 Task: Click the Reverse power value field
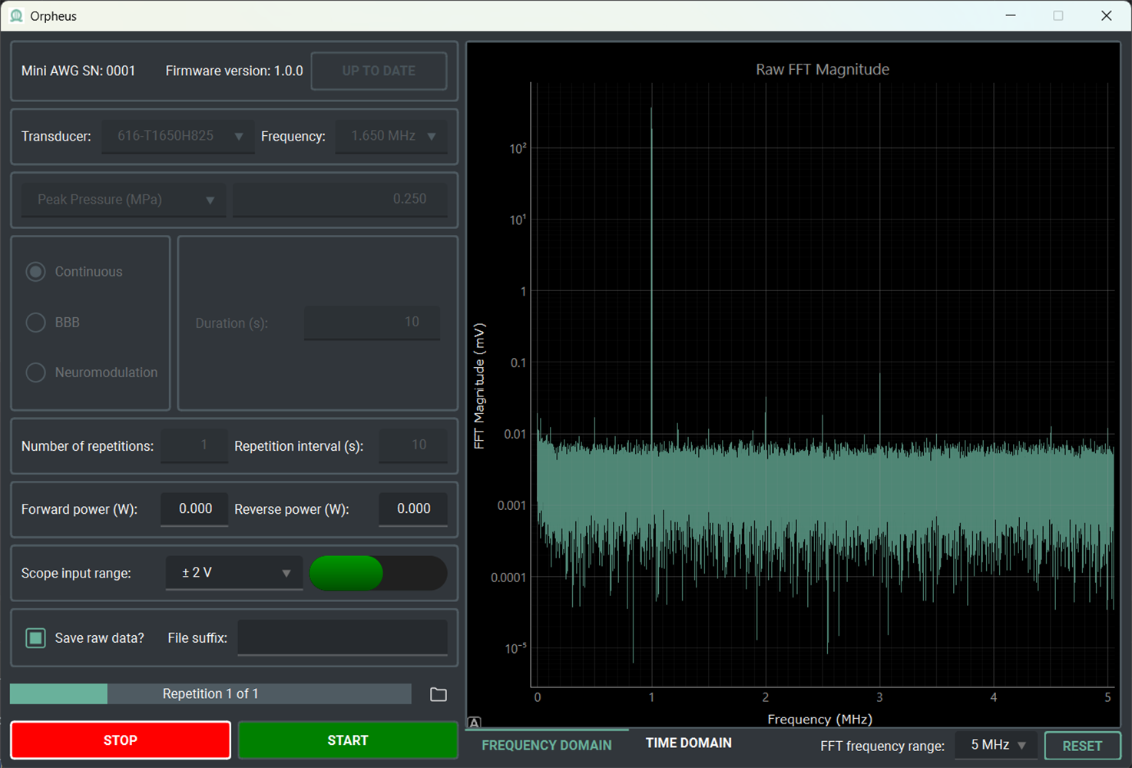point(413,509)
